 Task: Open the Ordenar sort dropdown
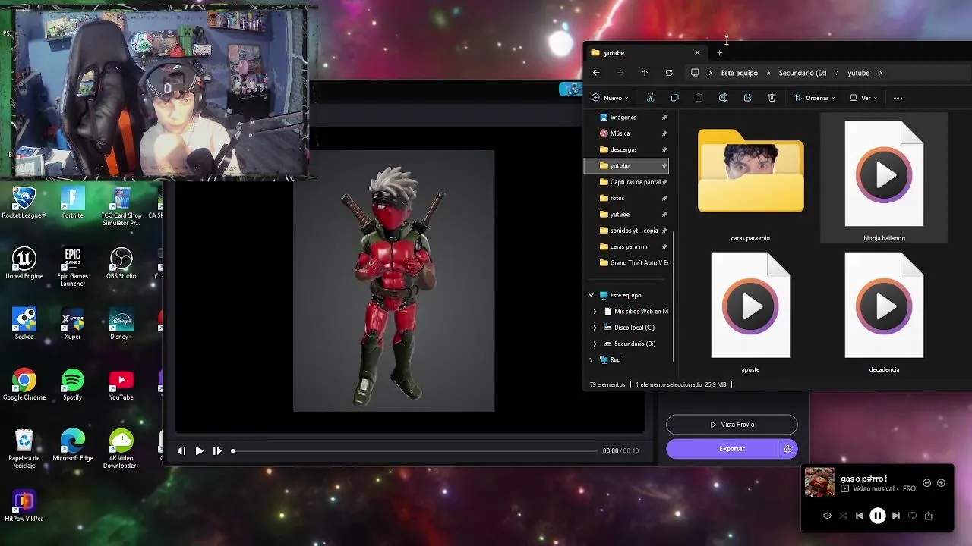(x=814, y=98)
